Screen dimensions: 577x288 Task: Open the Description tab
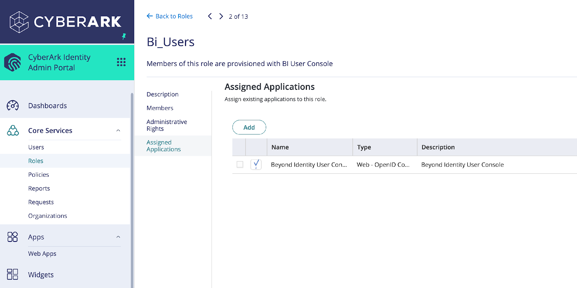[162, 94]
